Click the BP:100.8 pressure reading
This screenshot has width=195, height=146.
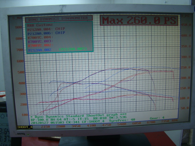pyautogui.click(x=40, y=120)
